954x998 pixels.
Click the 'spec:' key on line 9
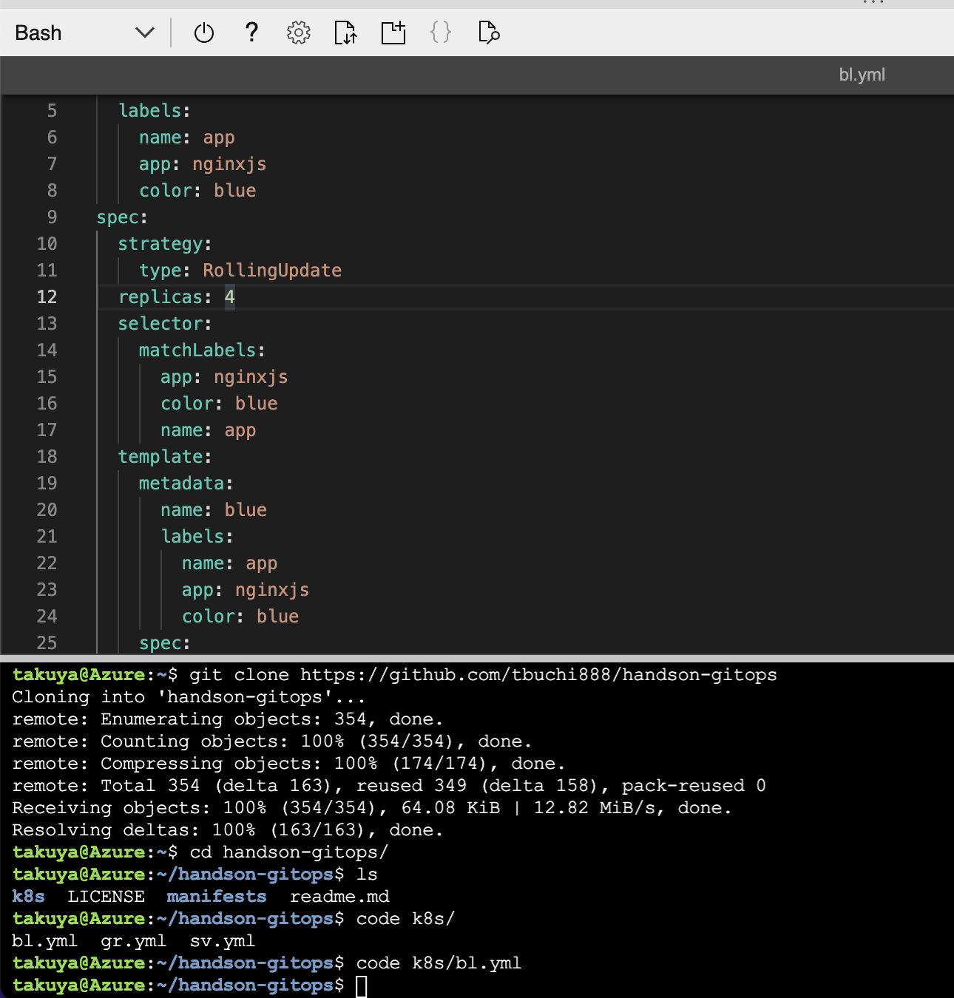pyautogui.click(x=122, y=217)
